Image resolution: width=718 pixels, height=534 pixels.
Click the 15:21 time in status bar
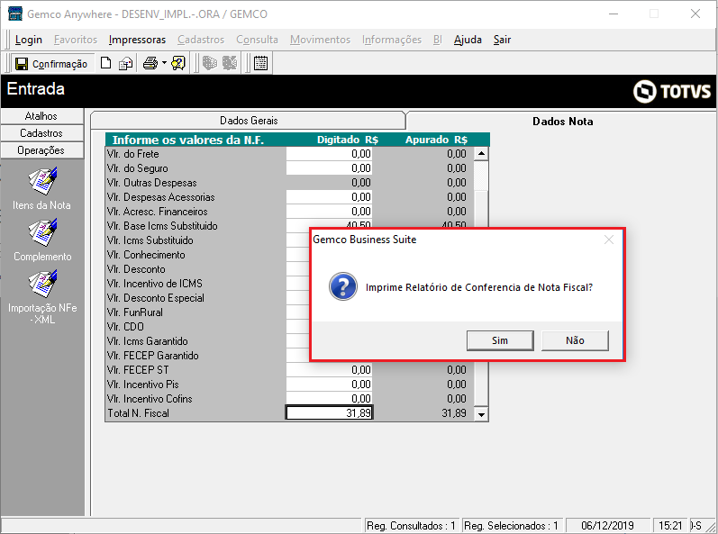[670, 526]
